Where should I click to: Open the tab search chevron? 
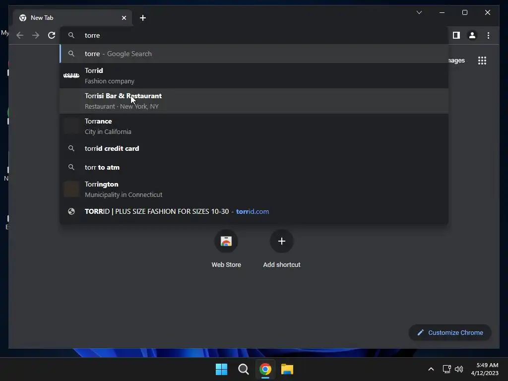point(419,12)
